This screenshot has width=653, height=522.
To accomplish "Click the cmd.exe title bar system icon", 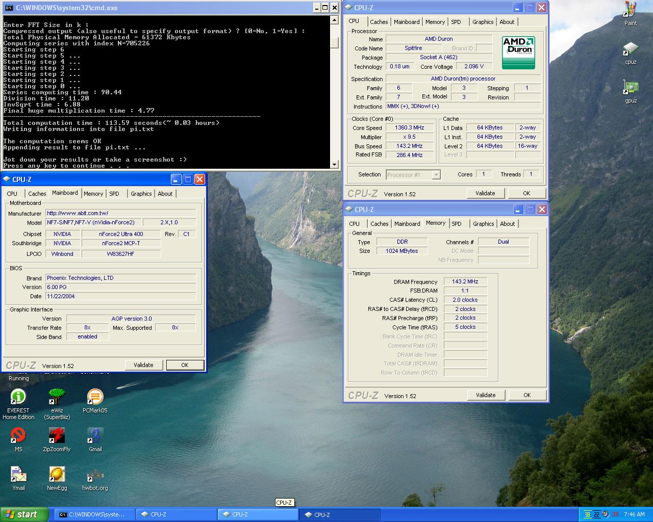I will tap(9, 8).
